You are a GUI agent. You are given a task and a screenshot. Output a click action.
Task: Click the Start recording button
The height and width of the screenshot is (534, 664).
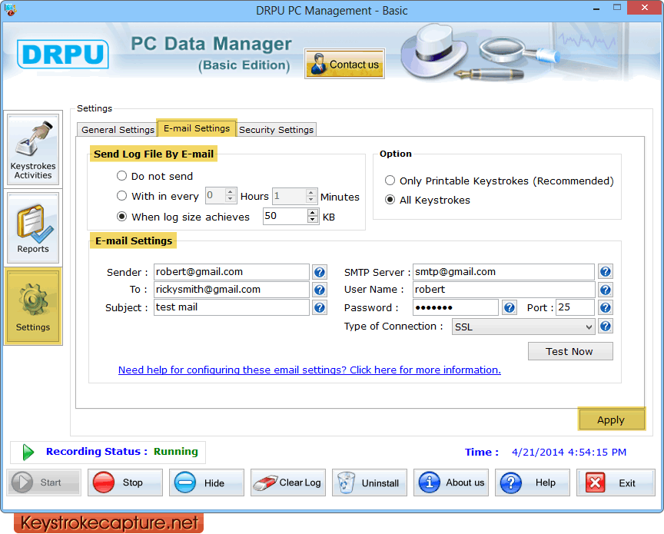click(x=44, y=483)
